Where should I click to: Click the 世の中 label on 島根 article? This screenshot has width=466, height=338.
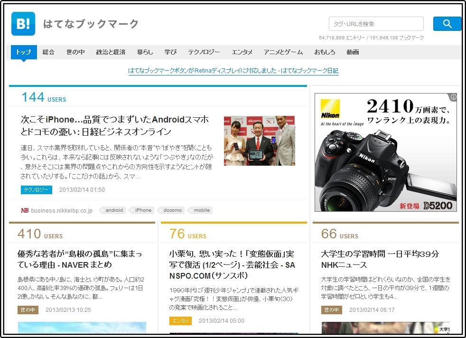(28, 310)
